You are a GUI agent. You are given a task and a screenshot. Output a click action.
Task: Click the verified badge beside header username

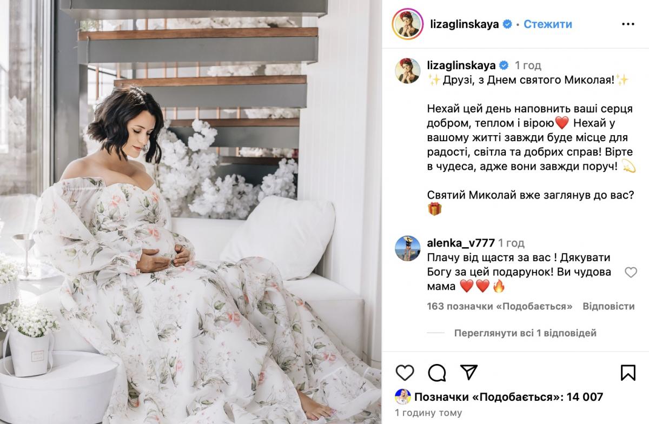(x=507, y=24)
